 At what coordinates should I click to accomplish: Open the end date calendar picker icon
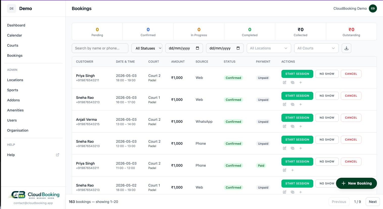click(x=238, y=48)
